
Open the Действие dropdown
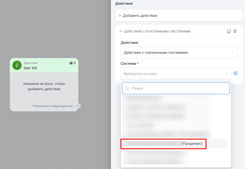pyautogui.click(x=179, y=52)
